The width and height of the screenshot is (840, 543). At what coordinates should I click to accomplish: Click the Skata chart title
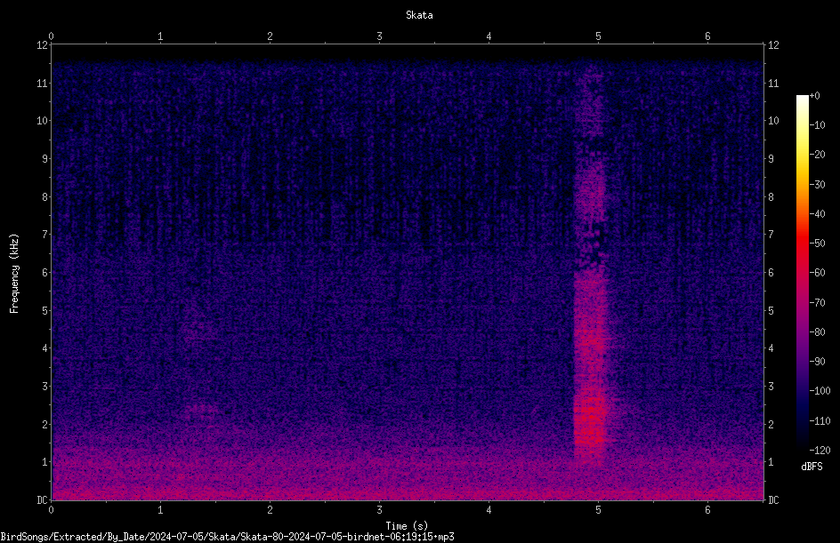(419, 15)
